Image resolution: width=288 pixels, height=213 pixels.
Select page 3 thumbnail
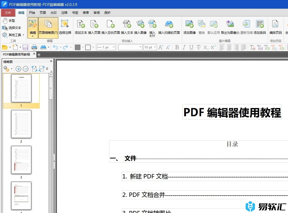pyautogui.click(x=21, y=160)
